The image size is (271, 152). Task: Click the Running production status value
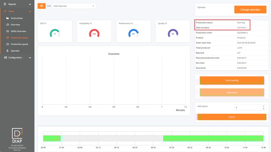tap(241, 23)
